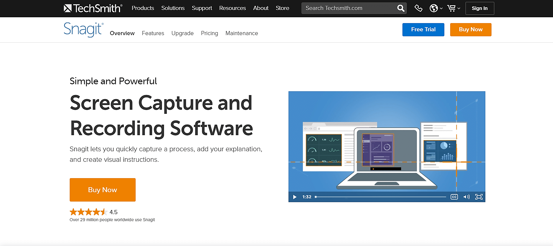553x246 pixels.
Task: Mute the video volume icon
Action: pos(466,197)
